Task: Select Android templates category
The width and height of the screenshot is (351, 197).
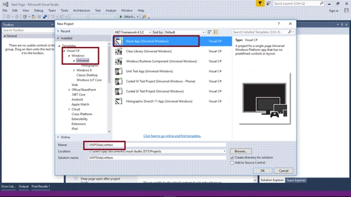Action: (77, 100)
